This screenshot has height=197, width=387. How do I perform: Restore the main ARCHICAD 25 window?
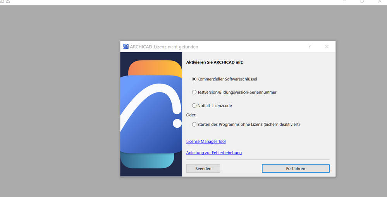coord(362,1)
